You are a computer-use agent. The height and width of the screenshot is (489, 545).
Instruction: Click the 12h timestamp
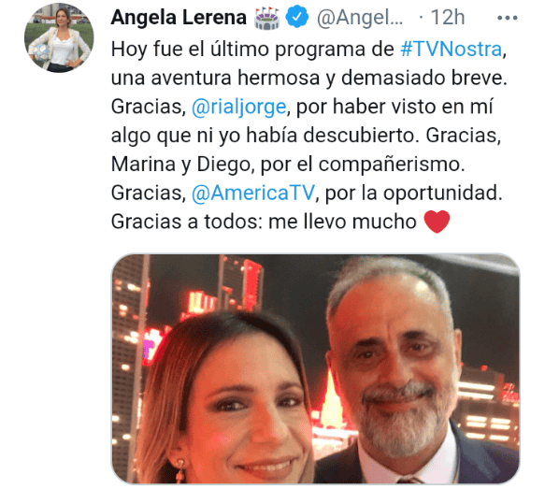[448, 18]
